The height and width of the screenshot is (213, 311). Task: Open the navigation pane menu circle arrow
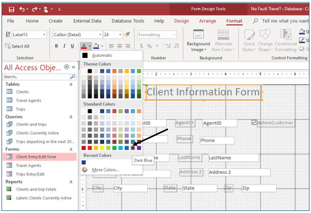pos(67,67)
